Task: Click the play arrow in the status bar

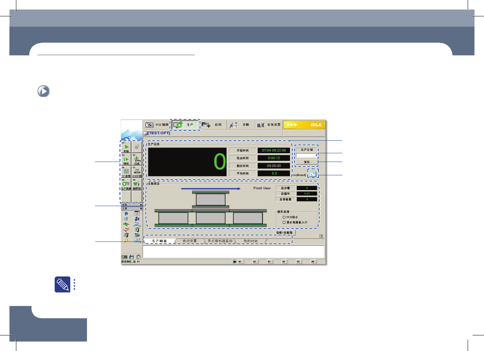Action: (x=235, y=262)
